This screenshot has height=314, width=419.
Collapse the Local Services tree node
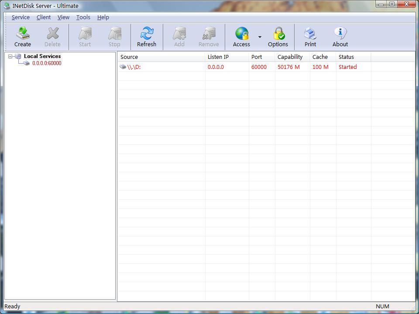pos(10,56)
